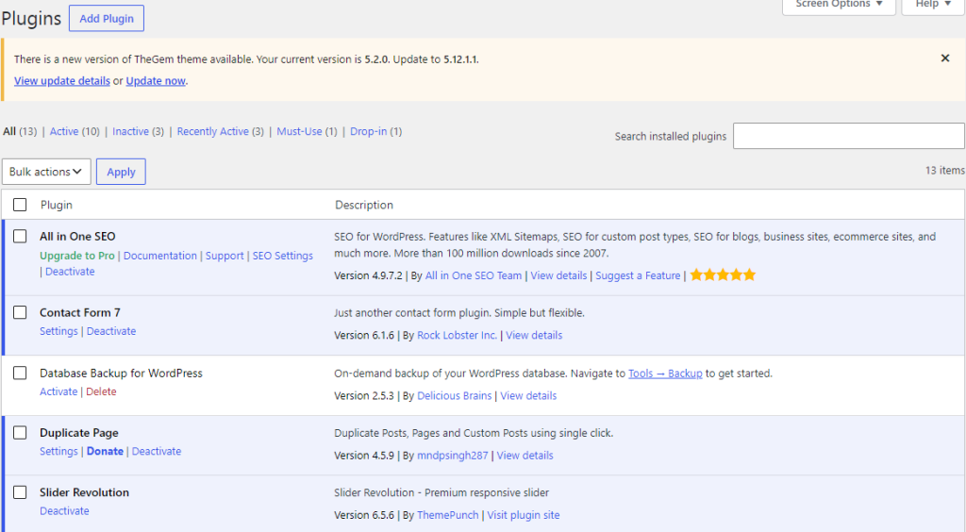Click the Description column header

tap(363, 205)
